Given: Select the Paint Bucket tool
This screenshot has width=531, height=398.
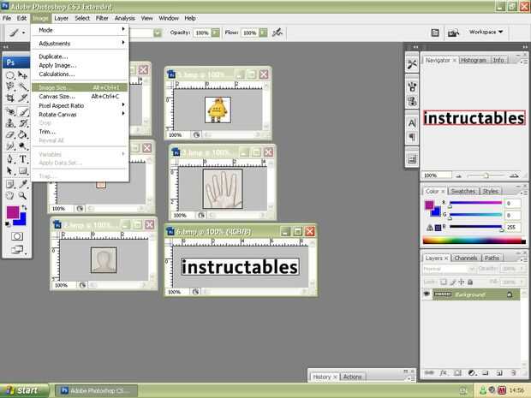Looking at the screenshot, I should (x=22, y=134).
